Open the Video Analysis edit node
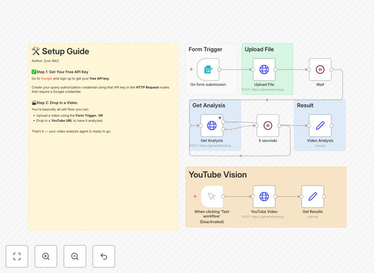Image resolution: width=374 pixels, height=273 pixels. pos(320,126)
